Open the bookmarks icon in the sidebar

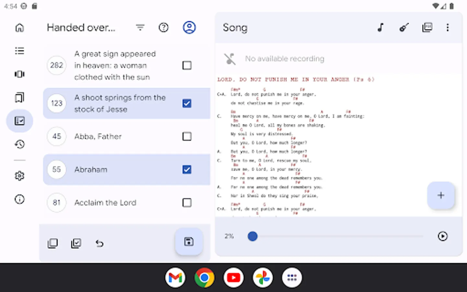19,98
